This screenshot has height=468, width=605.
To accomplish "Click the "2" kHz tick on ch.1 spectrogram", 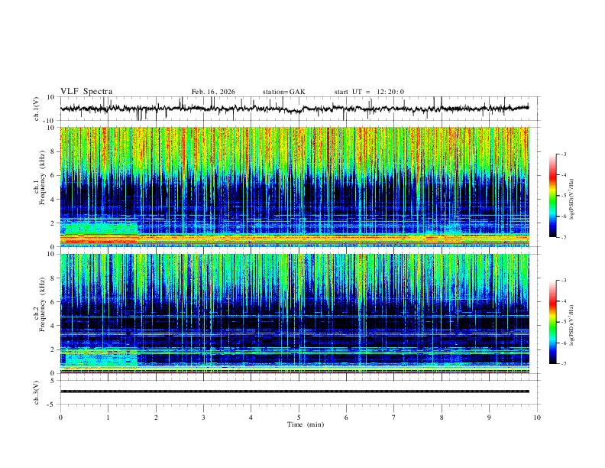I will (x=53, y=223).
